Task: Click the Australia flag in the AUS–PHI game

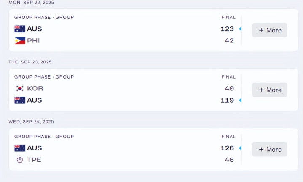Action: click(20, 29)
